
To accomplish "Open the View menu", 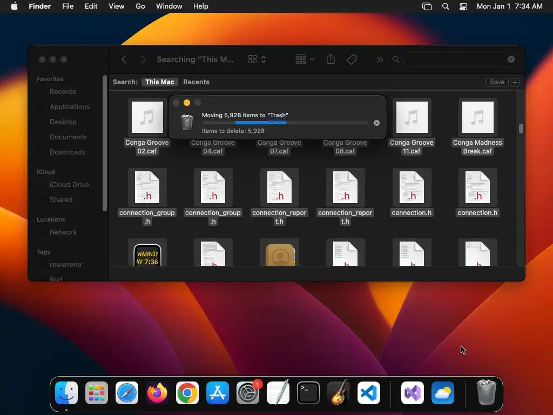I will (x=117, y=6).
